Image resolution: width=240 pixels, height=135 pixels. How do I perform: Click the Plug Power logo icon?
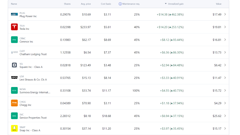pos(14,14)
